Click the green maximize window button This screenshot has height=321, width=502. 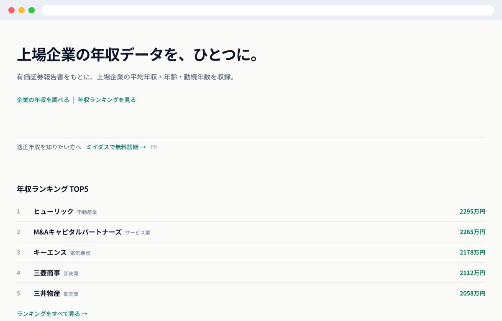(31, 10)
